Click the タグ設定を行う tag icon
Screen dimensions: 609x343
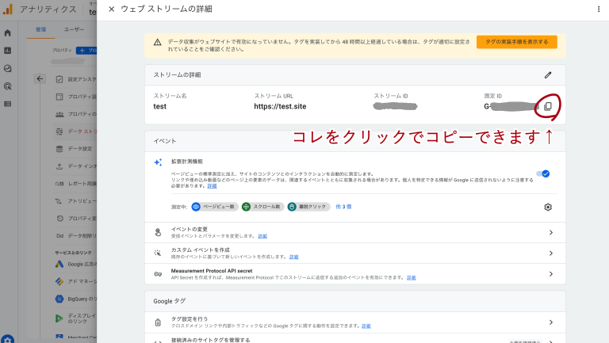pos(158,322)
